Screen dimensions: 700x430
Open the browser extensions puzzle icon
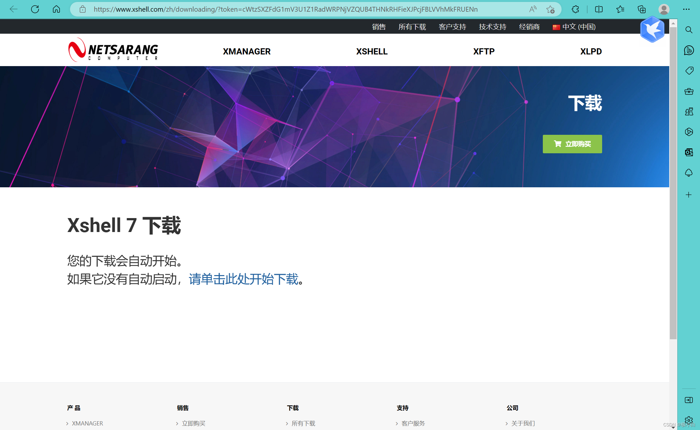pyautogui.click(x=575, y=9)
